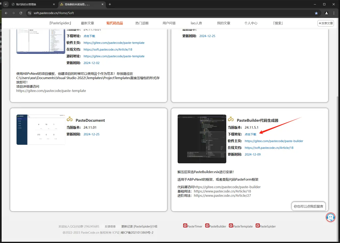Open 进阶用法 pastecode.cn/Article/27 link
This screenshot has width=340, height=243.
[x=222, y=196]
